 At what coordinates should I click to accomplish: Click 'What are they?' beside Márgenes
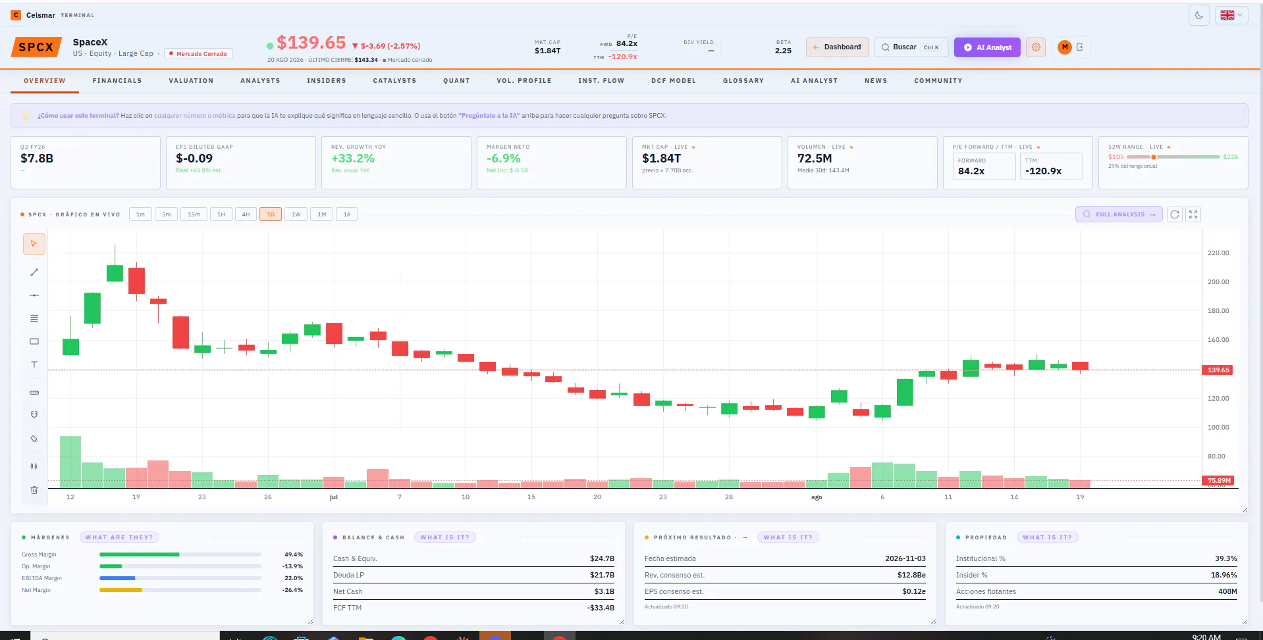click(x=119, y=537)
